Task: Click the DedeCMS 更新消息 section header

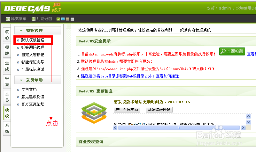Action: (96, 91)
